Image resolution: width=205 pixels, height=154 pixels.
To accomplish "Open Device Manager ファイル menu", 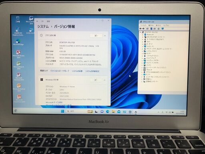I will tap(143, 25).
